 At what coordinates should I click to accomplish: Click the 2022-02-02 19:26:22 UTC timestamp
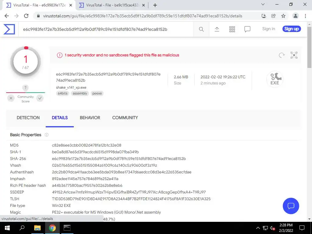click(223, 77)
